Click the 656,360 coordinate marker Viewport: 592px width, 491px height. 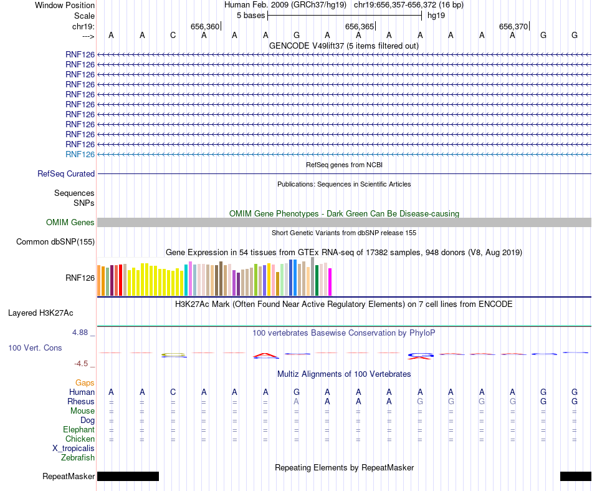pyautogui.click(x=204, y=26)
